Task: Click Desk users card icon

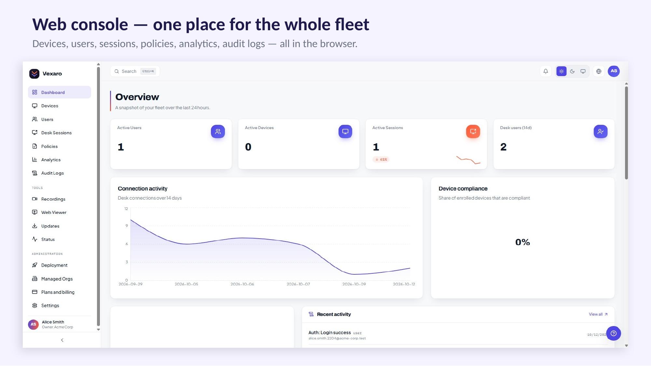Action: (x=601, y=131)
